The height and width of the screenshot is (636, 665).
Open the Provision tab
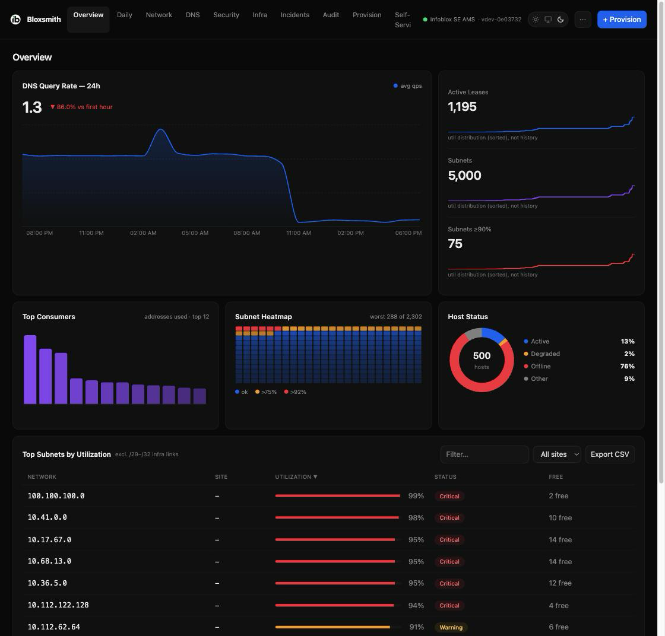pyautogui.click(x=367, y=15)
